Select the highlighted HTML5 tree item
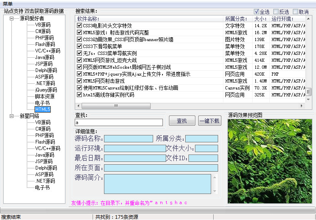316x220 pixels. coord(43,109)
